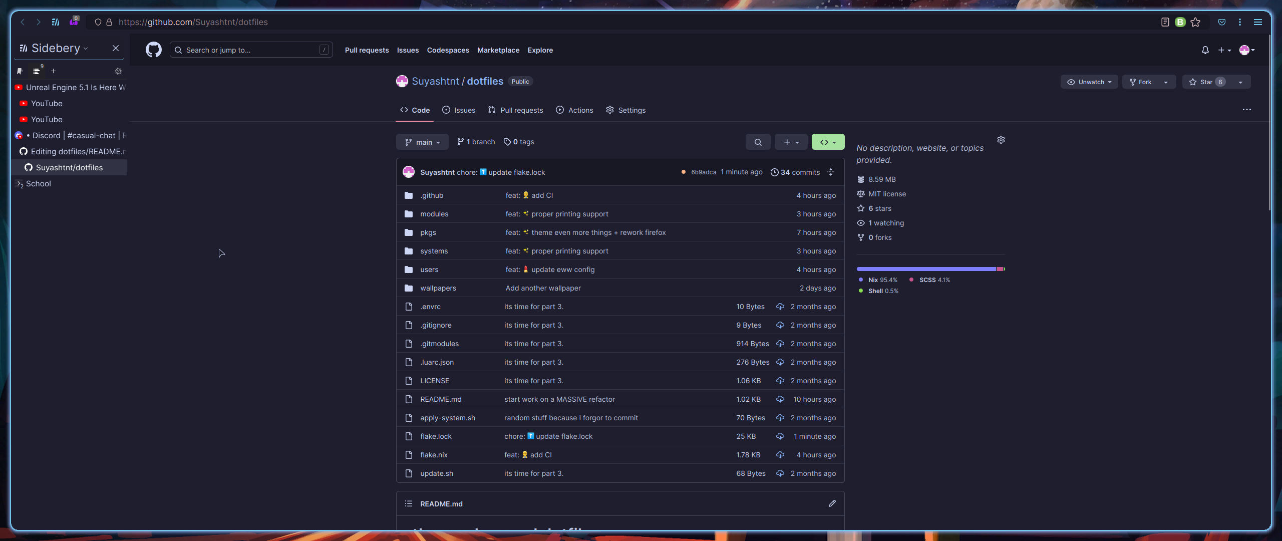
Task: Click the commit status dot near 6b9adca
Action: tap(684, 172)
